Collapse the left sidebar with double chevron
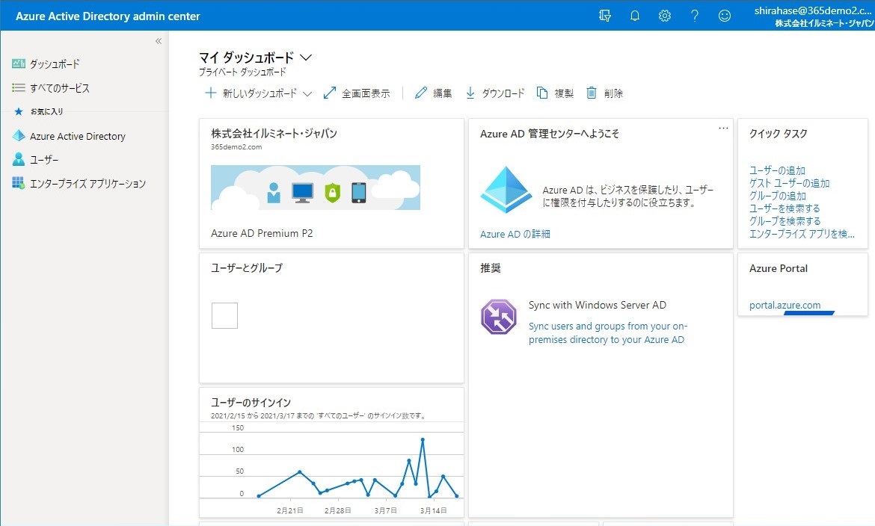 pos(159,40)
